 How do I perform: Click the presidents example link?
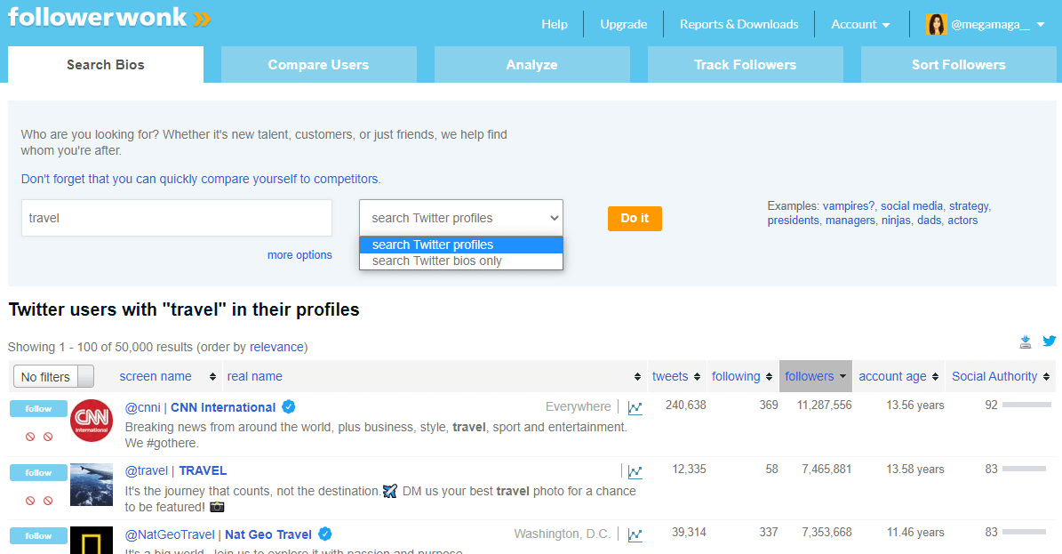pyautogui.click(x=793, y=221)
